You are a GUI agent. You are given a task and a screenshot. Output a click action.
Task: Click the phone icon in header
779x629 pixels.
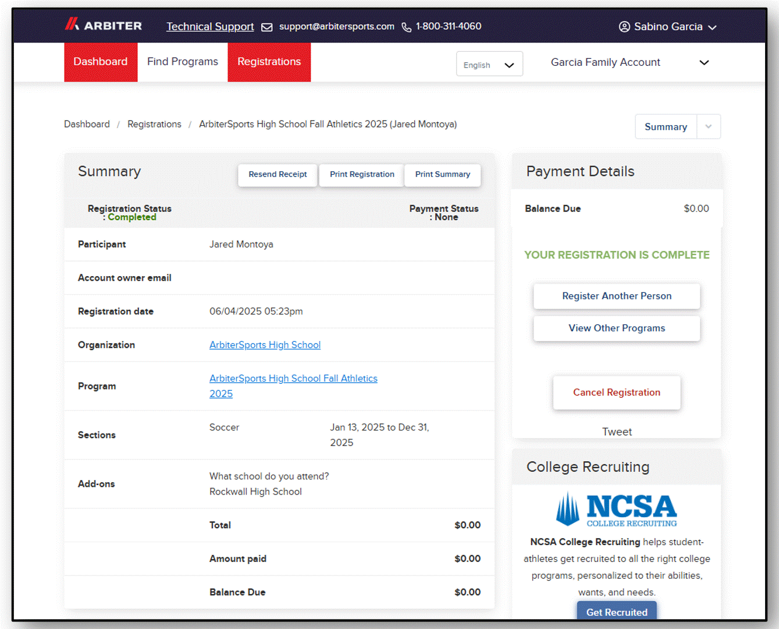click(x=406, y=27)
